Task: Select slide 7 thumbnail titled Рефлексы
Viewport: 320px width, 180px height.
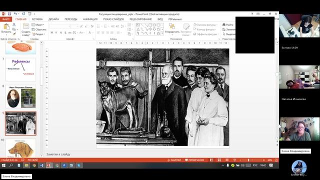Action: [20, 69]
